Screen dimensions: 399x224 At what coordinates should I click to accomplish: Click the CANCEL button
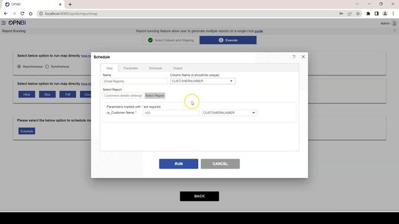[x=220, y=164]
